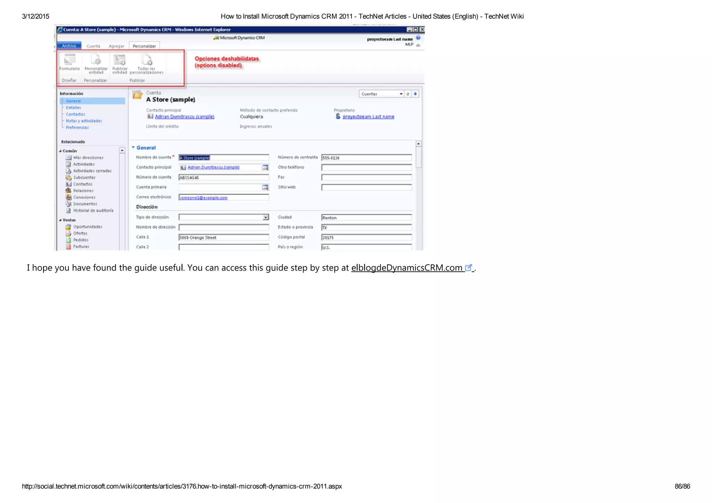Click the form scrollbar up arrow
This screenshot has height=503, width=712.
coord(419,143)
